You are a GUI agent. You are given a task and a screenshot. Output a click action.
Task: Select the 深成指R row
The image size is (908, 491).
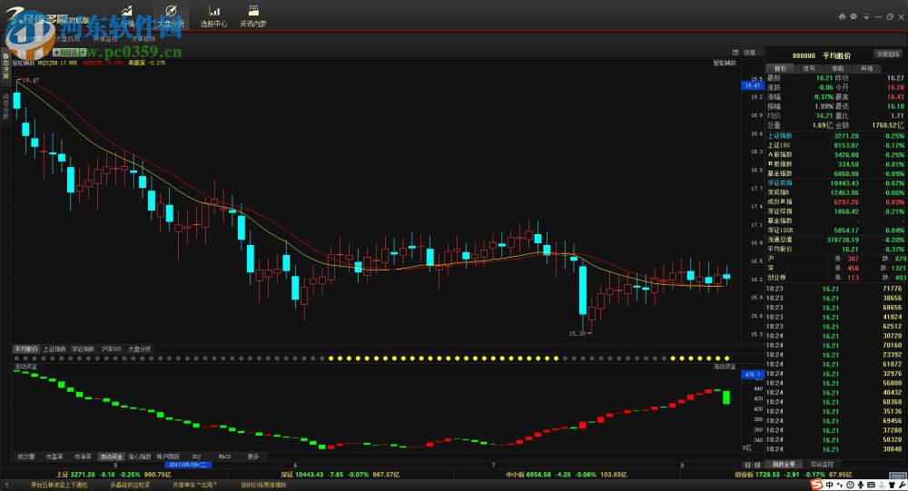836,192
